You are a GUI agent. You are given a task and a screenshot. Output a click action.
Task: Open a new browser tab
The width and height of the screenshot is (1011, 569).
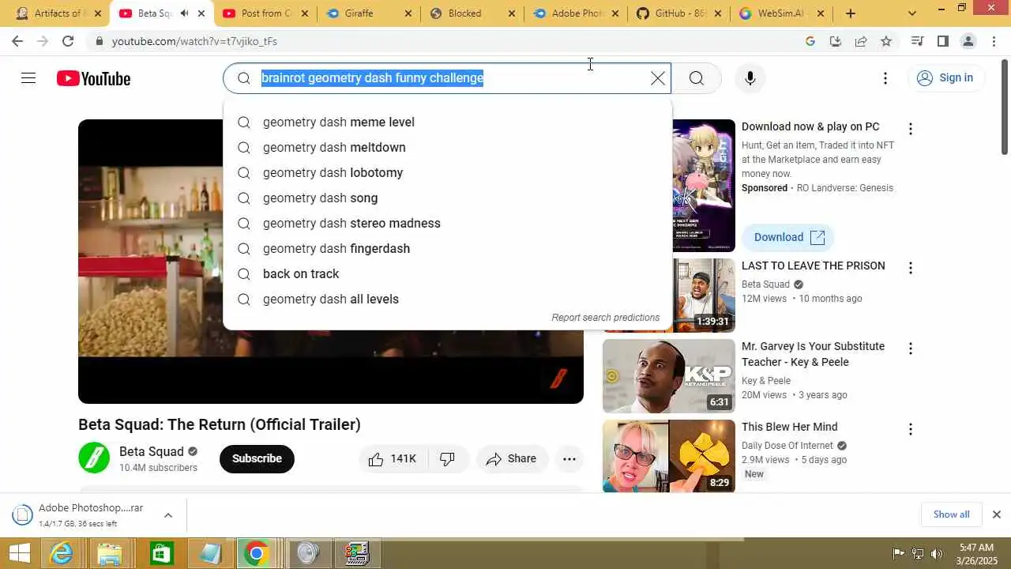click(x=851, y=13)
